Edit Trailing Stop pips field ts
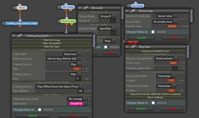Image resolution: width=199 pixels, height=118 pixels. click(x=77, y=69)
